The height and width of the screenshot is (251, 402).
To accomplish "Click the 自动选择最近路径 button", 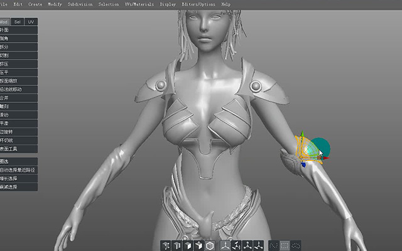I will coord(19,170).
